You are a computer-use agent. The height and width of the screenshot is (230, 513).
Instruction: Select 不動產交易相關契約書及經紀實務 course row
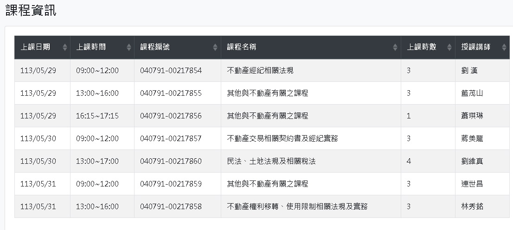[282, 138]
